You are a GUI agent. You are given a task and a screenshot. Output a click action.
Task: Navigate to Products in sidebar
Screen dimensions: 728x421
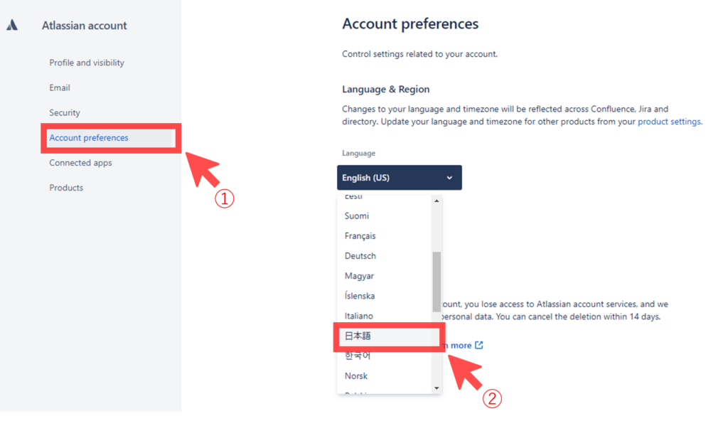pyautogui.click(x=66, y=188)
